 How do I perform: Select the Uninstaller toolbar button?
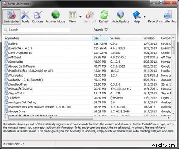[x=11, y=17]
